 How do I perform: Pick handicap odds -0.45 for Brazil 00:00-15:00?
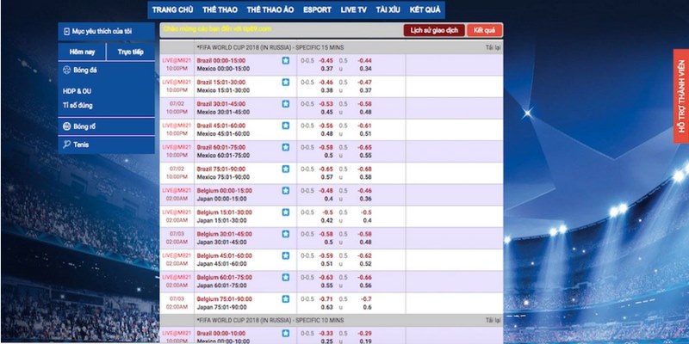326,60
